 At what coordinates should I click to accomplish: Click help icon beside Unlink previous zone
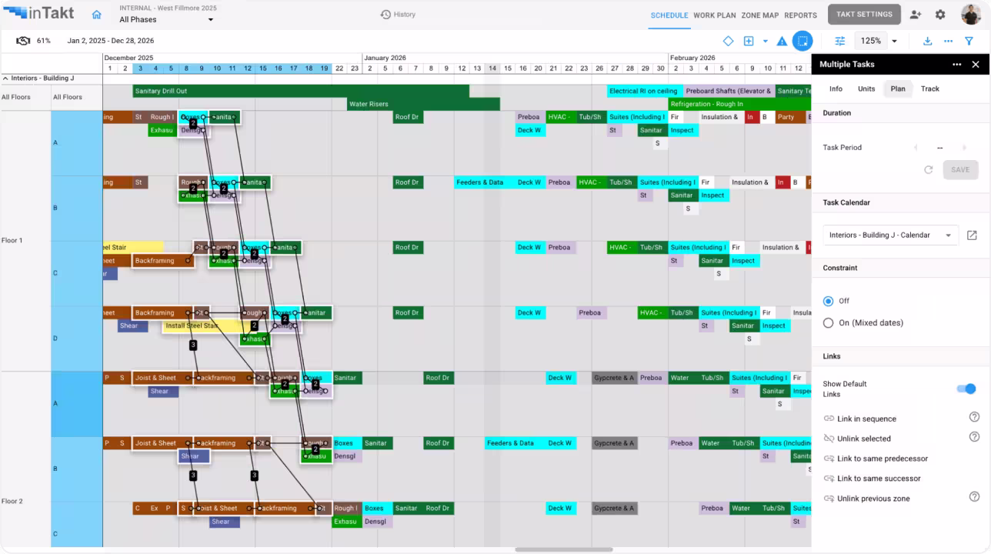974,497
